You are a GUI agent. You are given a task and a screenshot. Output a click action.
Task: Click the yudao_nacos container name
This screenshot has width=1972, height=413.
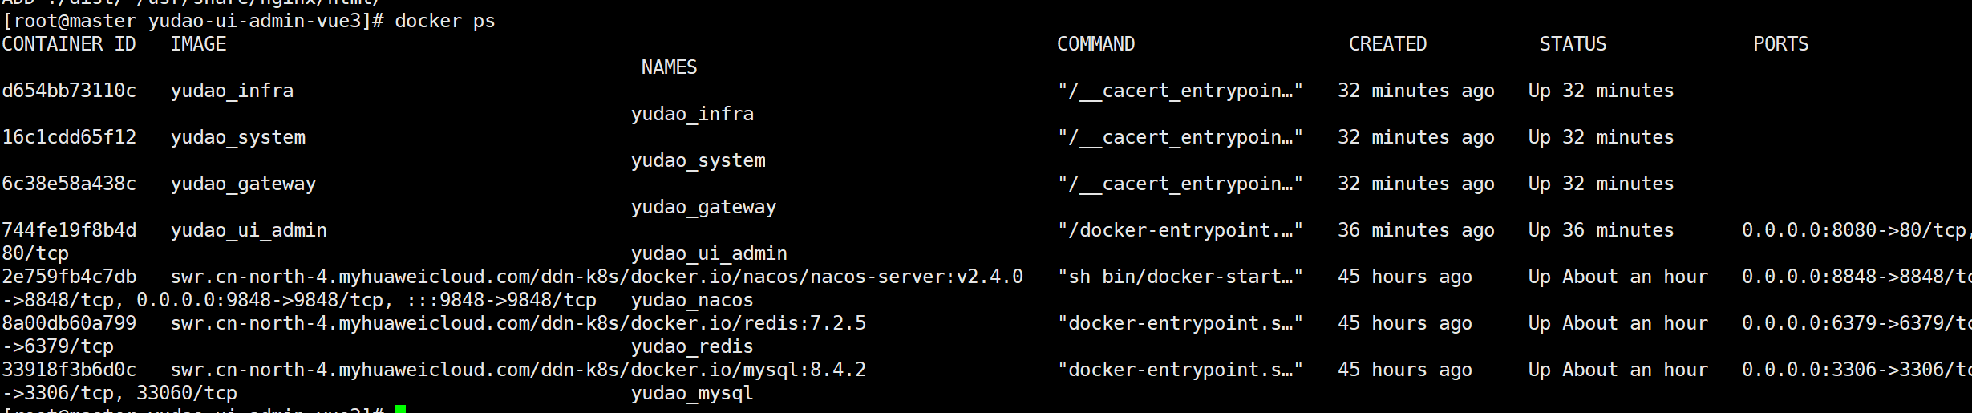692,300
